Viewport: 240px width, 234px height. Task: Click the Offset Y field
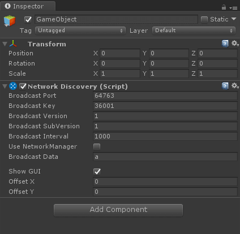[x=165, y=192]
